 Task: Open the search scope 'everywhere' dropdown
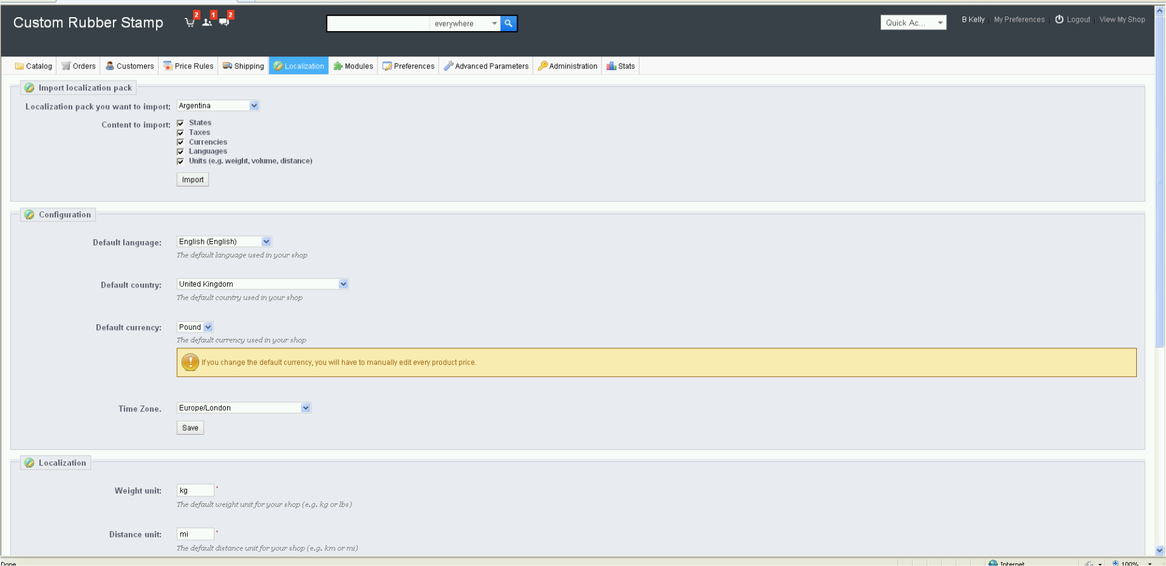tap(465, 23)
